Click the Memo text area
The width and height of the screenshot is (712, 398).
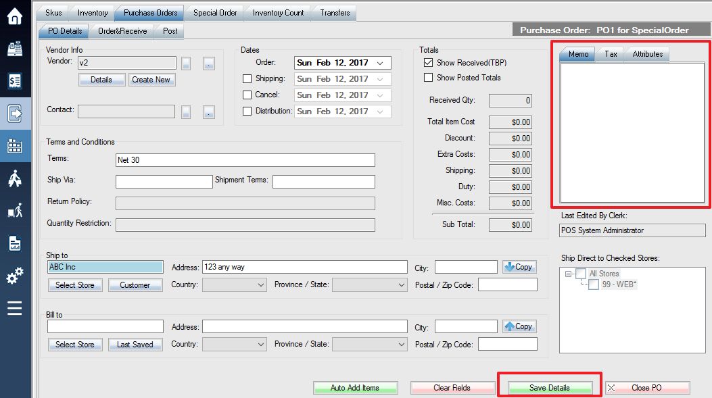[x=632, y=132]
